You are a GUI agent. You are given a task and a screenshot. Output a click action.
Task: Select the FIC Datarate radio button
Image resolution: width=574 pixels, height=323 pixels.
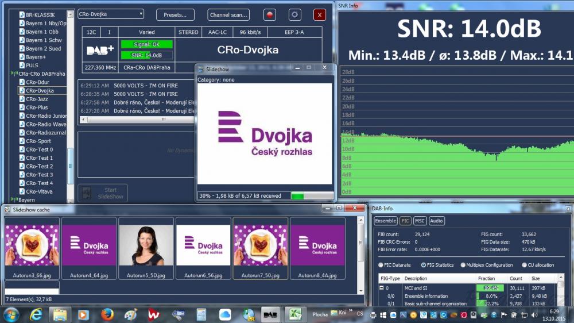tap(381, 265)
